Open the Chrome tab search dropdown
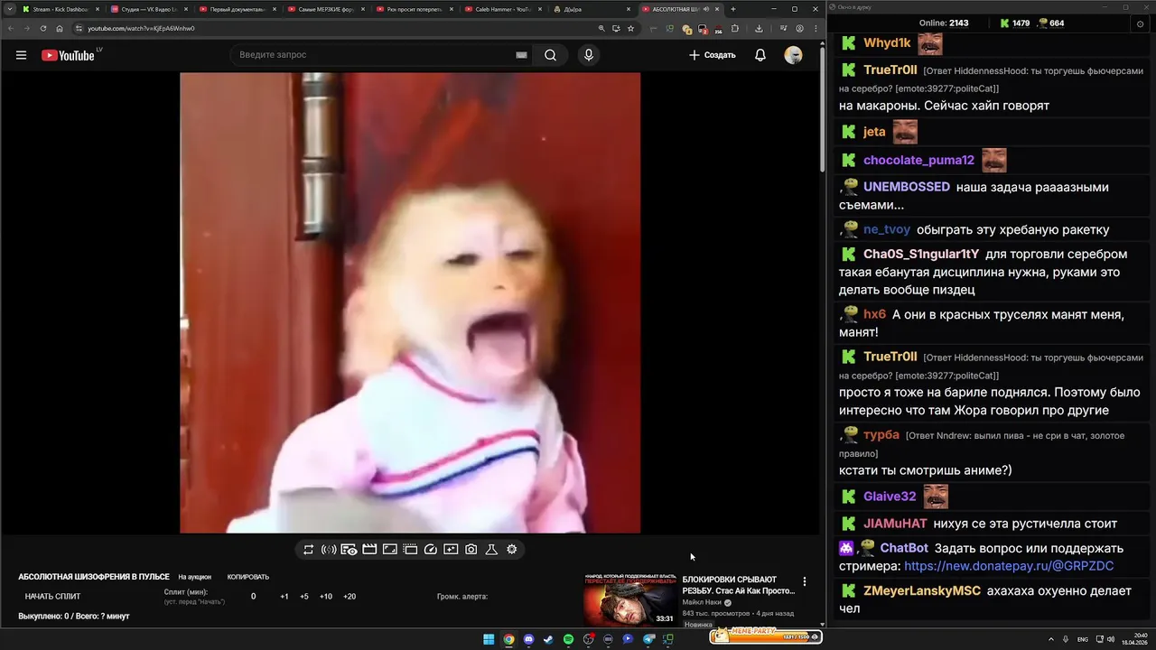Viewport: 1156px width, 650px height. pos(9,9)
